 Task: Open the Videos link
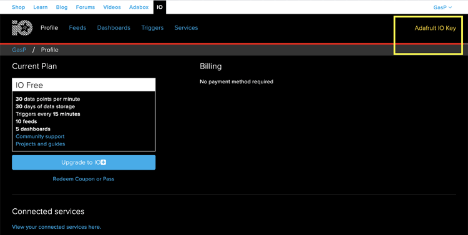112,7
